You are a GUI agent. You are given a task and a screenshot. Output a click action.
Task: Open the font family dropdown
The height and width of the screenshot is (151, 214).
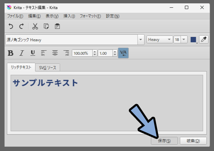point(141,40)
